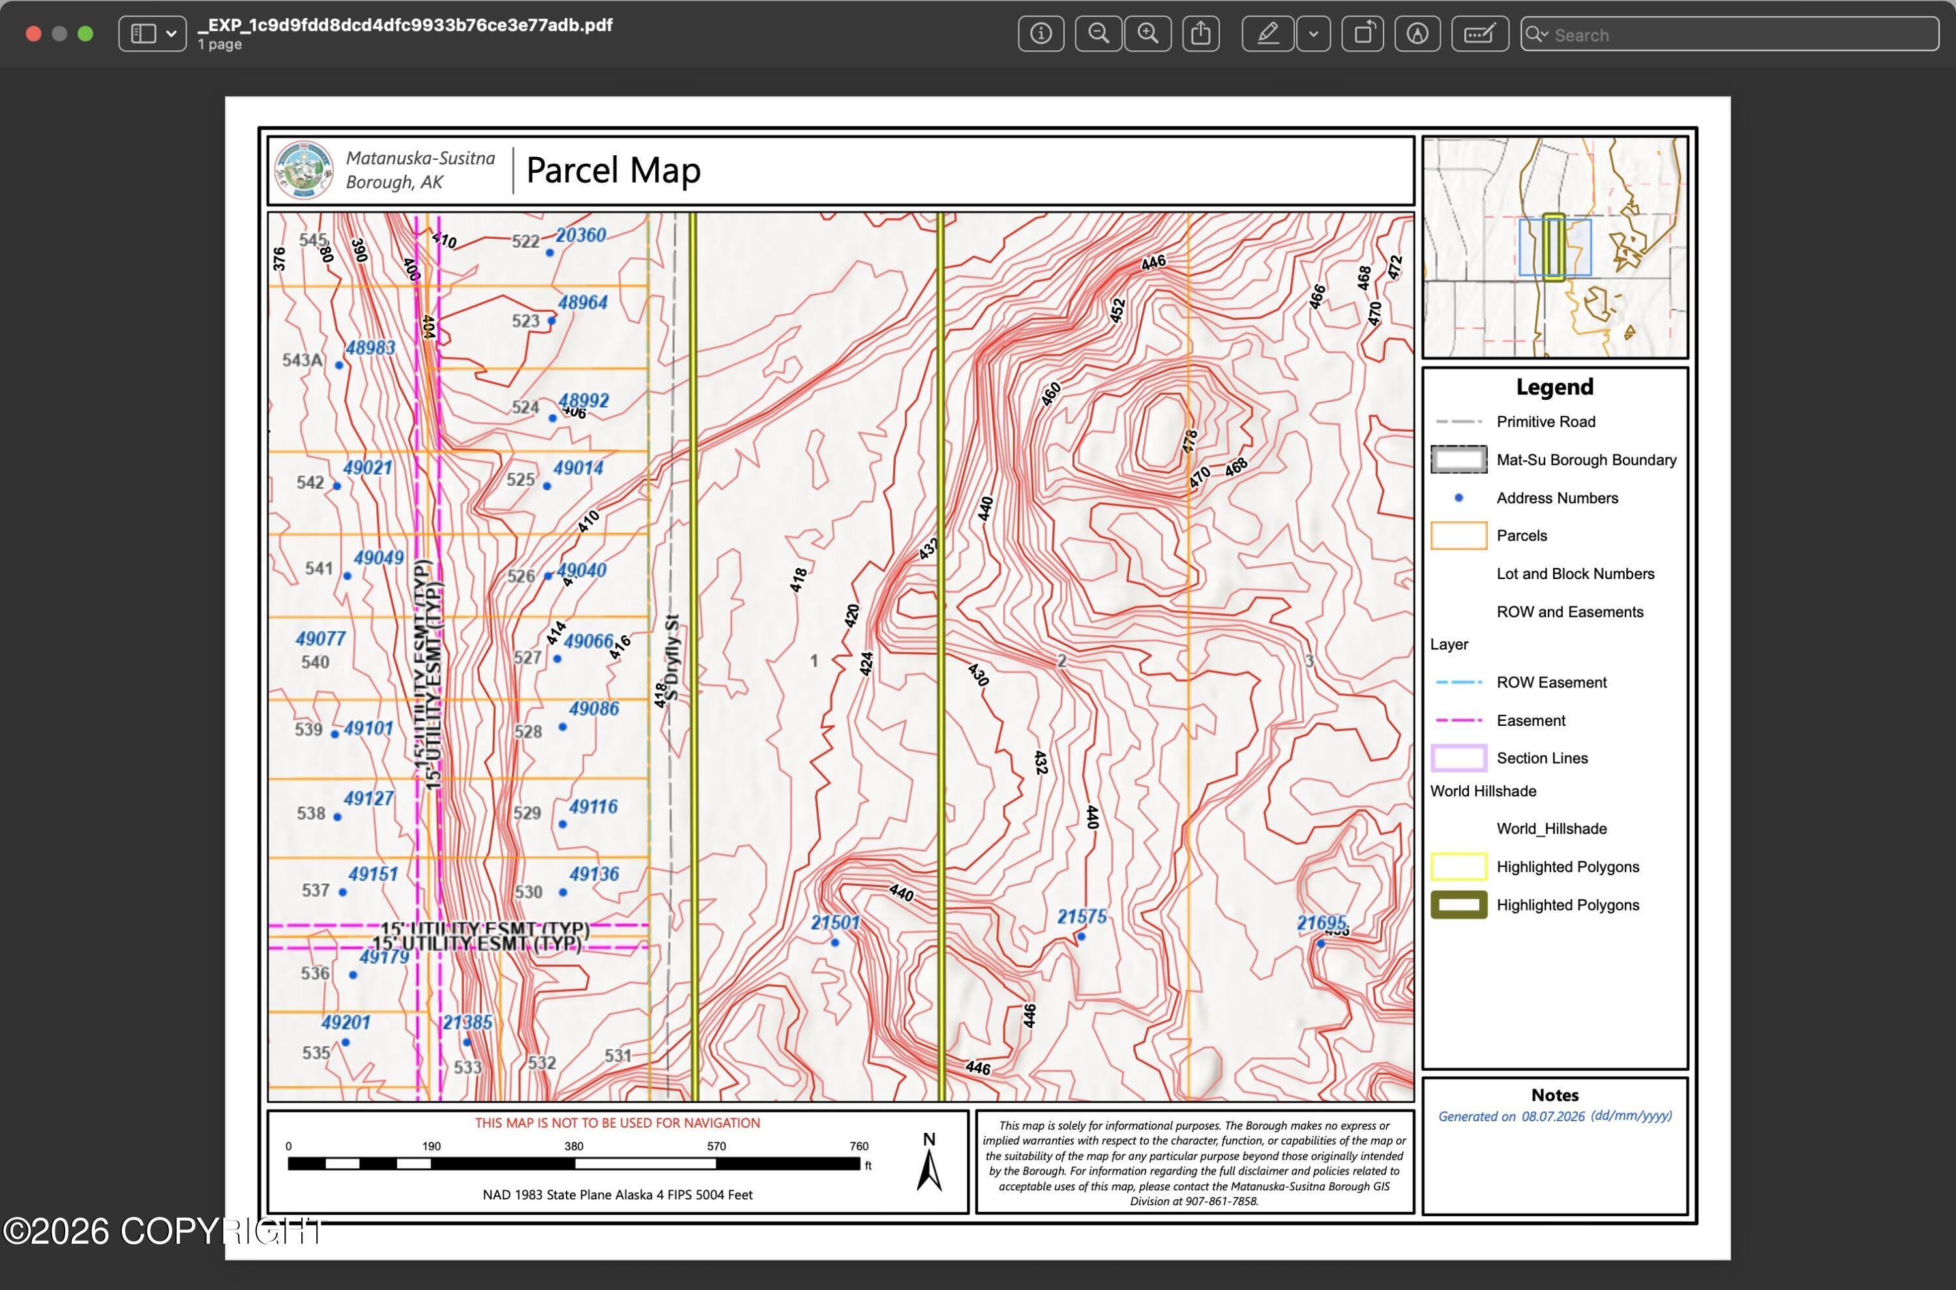Click the yellow Highlighted Polygons swatch
1956x1290 pixels.
[x=1459, y=866]
